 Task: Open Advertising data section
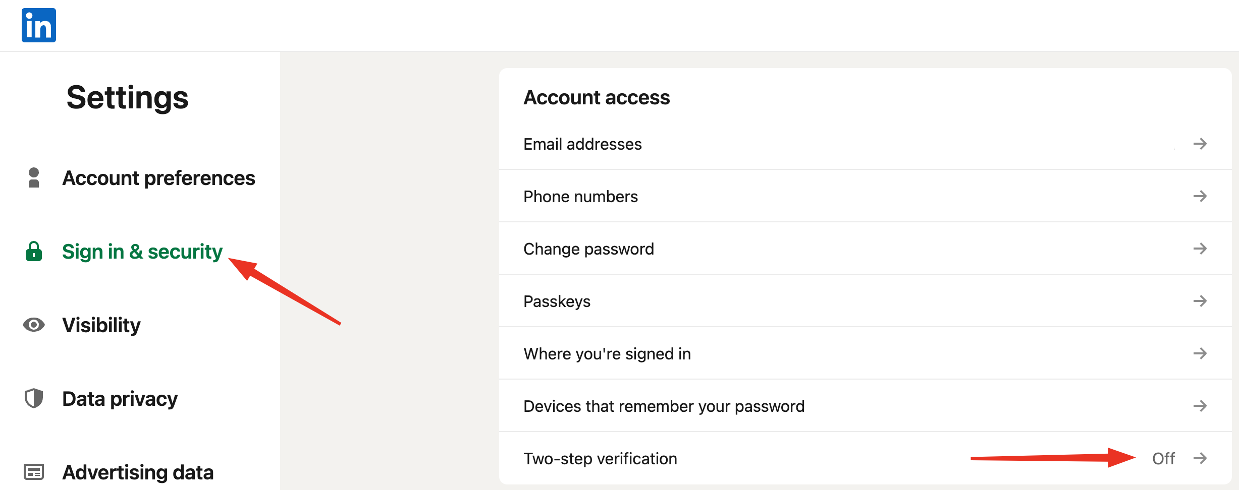click(138, 472)
